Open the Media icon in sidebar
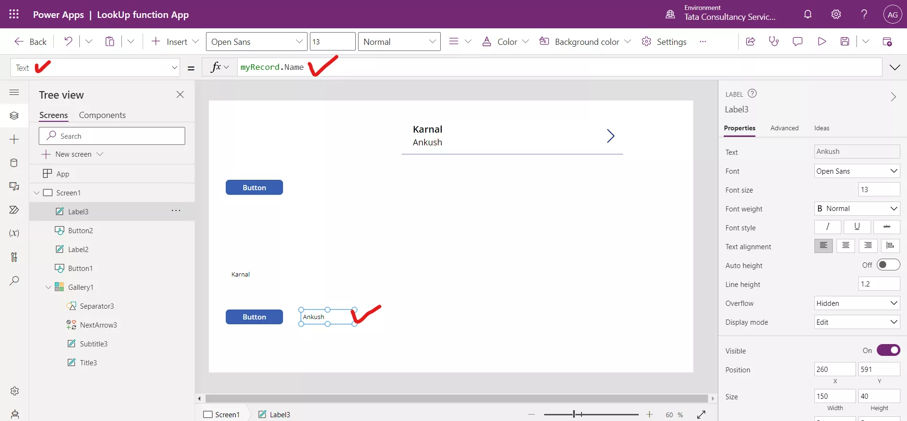The width and height of the screenshot is (907, 421). [x=14, y=186]
